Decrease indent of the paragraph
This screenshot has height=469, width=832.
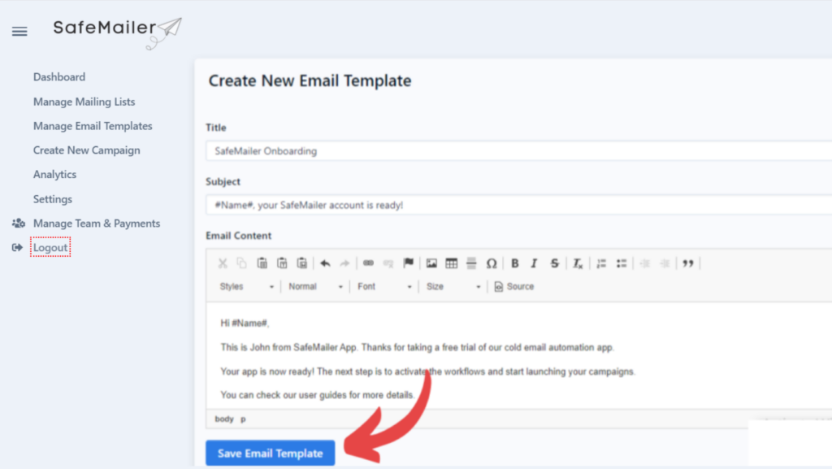pos(644,263)
